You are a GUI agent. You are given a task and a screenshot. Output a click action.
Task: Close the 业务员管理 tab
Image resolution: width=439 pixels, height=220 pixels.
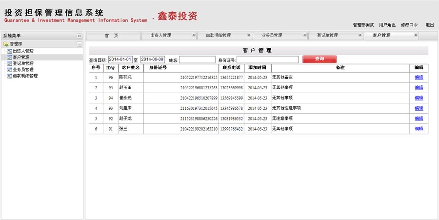[x=305, y=35]
